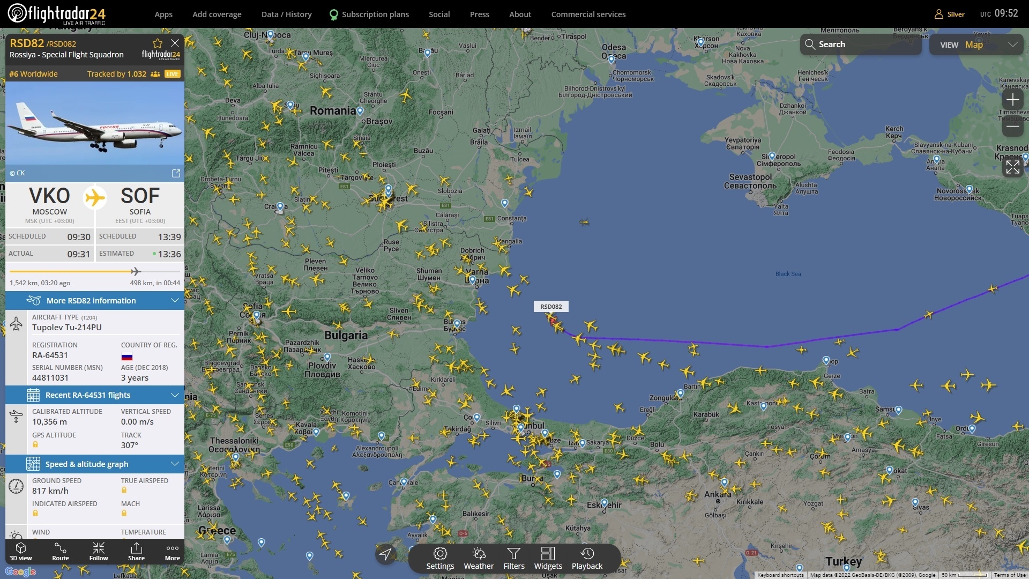The height and width of the screenshot is (579, 1029).
Task: Zoom in on the map
Action: 1012,100
